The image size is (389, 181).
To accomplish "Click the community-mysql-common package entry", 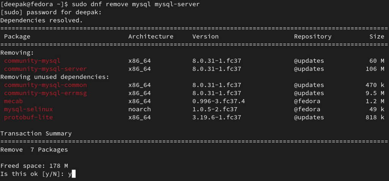I will coord(45,85).
